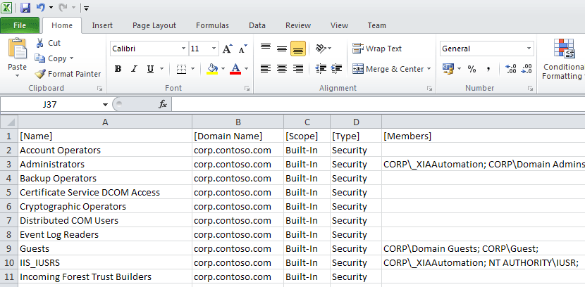The height and width of the screenshot is (287, 585).
Task: Click the Increase Indent icon
Action: point(336,69)
